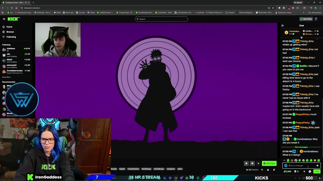
Task: Open the Gemini button in Chrome
Action: [298, 3]
